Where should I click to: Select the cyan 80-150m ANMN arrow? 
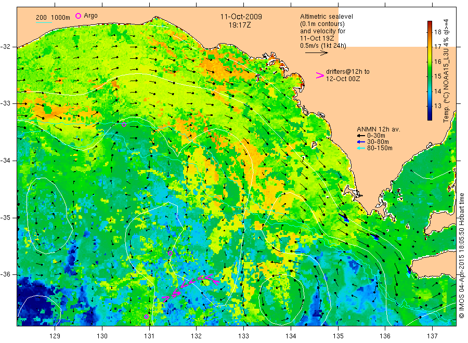coord(360,149)
